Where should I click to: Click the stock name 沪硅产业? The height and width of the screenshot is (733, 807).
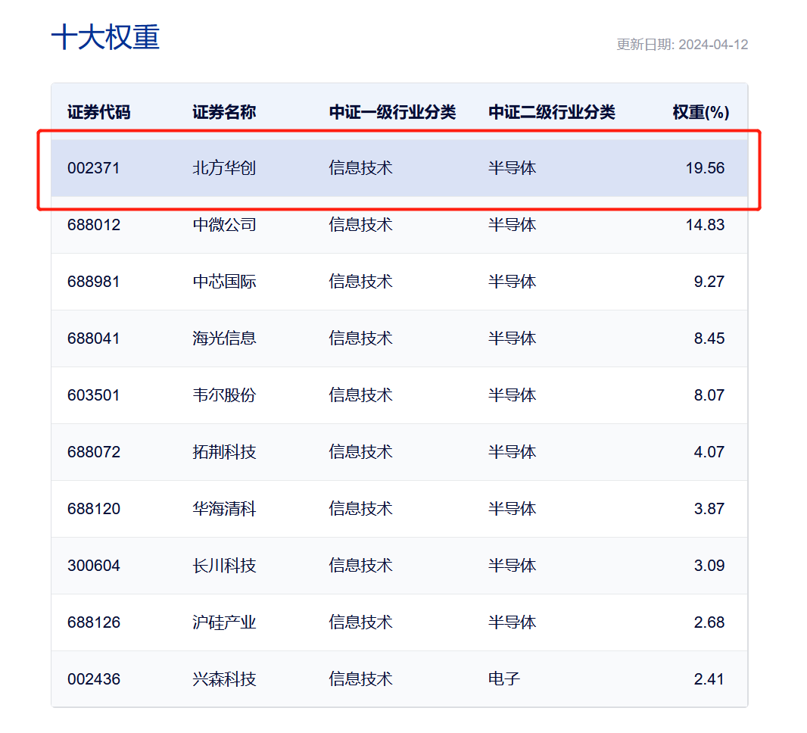[x=224, y=622]
